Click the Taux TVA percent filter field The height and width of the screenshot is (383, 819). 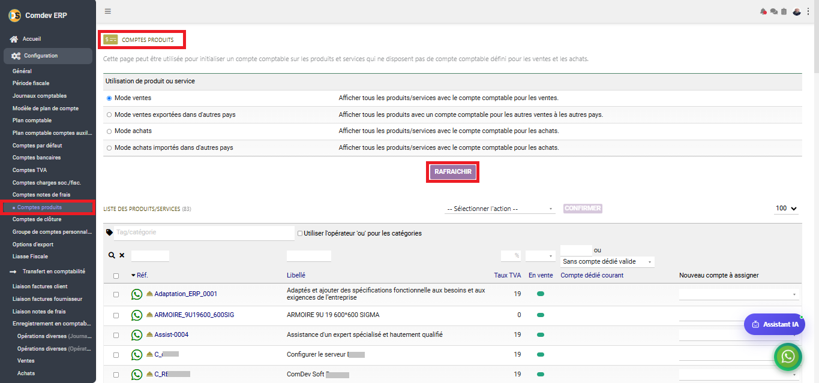511,256
